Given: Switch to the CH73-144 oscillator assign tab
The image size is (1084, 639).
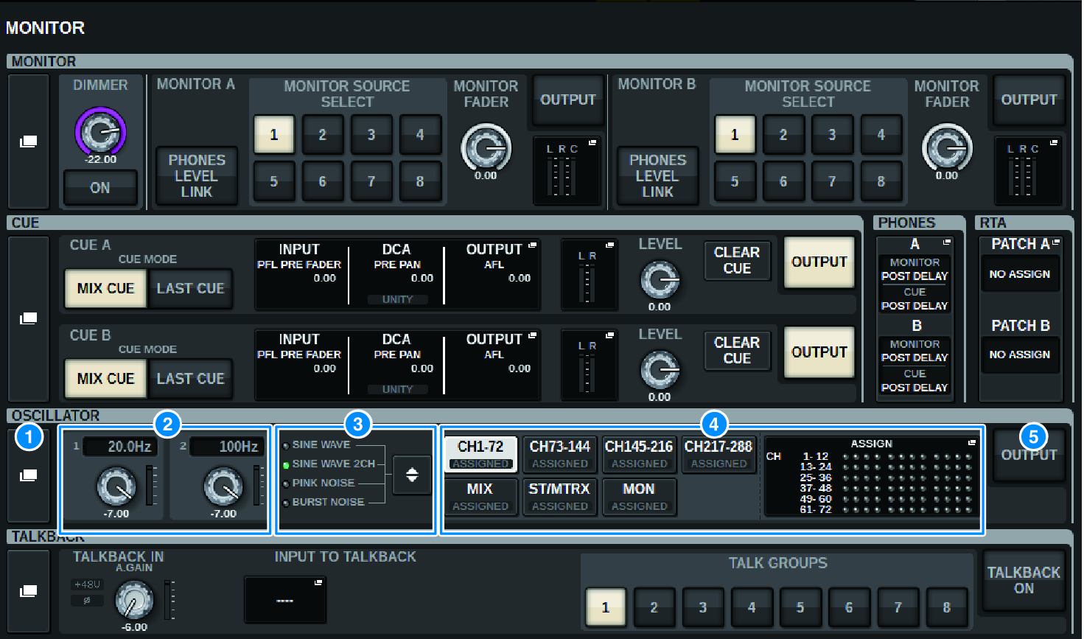Looking at the screenshot, I should pyautogui.click(x=559, y=455).
